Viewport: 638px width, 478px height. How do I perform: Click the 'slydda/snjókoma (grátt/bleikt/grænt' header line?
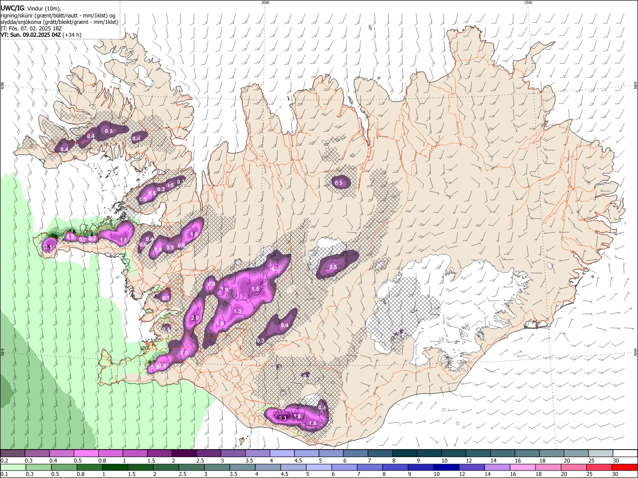pyautogui.click(x=59, y=22)
